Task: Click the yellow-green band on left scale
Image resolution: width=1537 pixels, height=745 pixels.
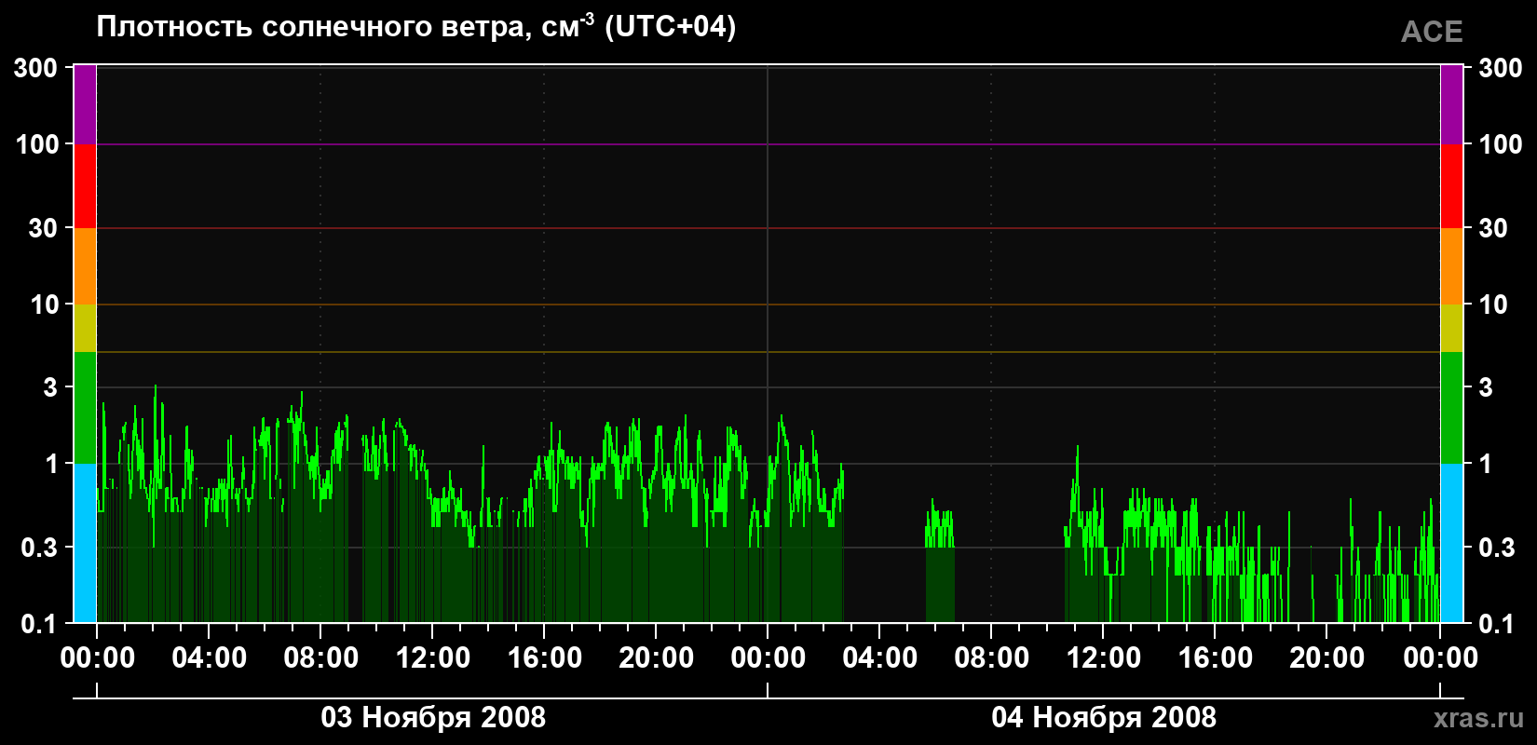Action: click(x=85, y=328)
